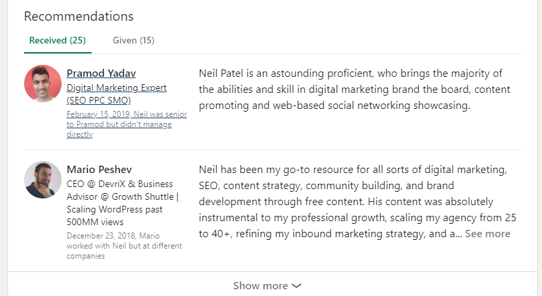Click the Recommendations section heading
This screenshot has width=542, height=296.
(78, 16)
